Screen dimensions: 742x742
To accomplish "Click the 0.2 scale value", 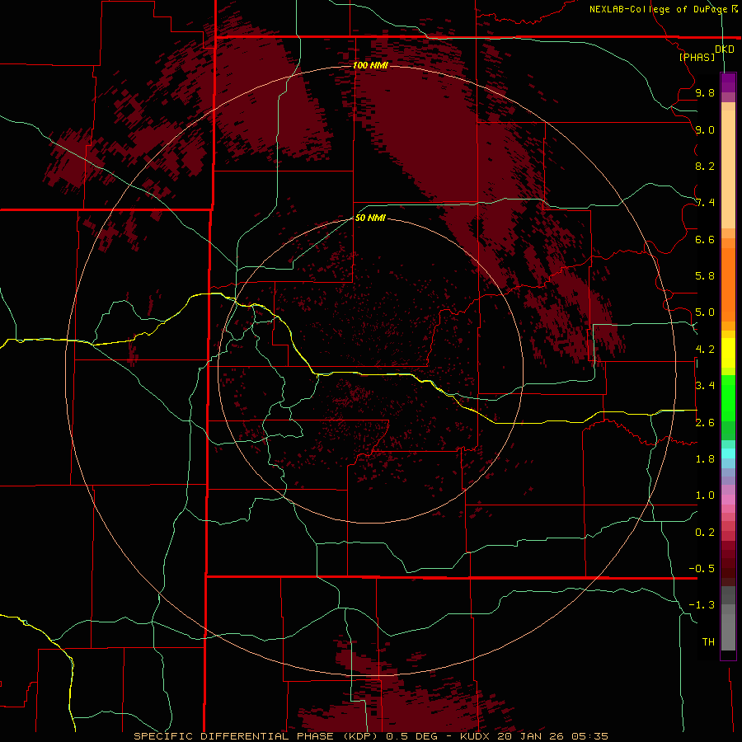I will (705, 533).
